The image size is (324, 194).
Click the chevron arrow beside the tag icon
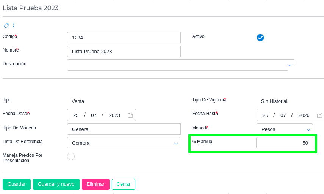point(13,25)
